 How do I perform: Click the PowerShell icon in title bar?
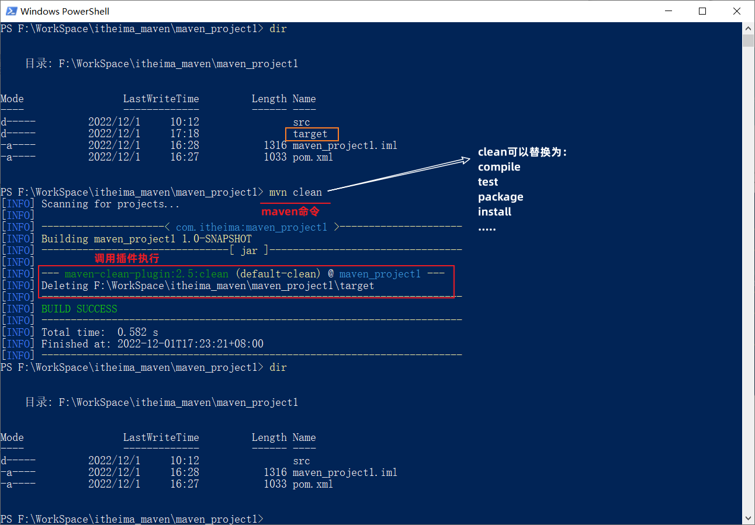(x=11, y=11)
